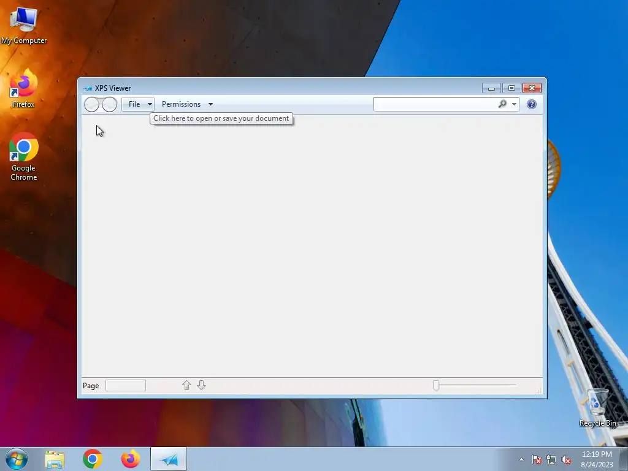Viewport: 628px width, 471px height.
Task: Click the muted volume tray icon
Action: pos(566,459)
